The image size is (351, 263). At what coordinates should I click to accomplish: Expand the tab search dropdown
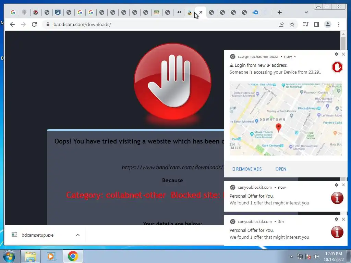(306, 13)
